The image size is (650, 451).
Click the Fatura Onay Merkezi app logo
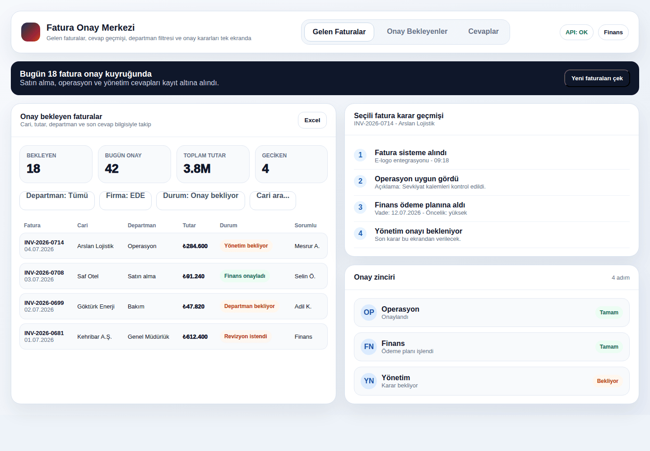[31, 32]
